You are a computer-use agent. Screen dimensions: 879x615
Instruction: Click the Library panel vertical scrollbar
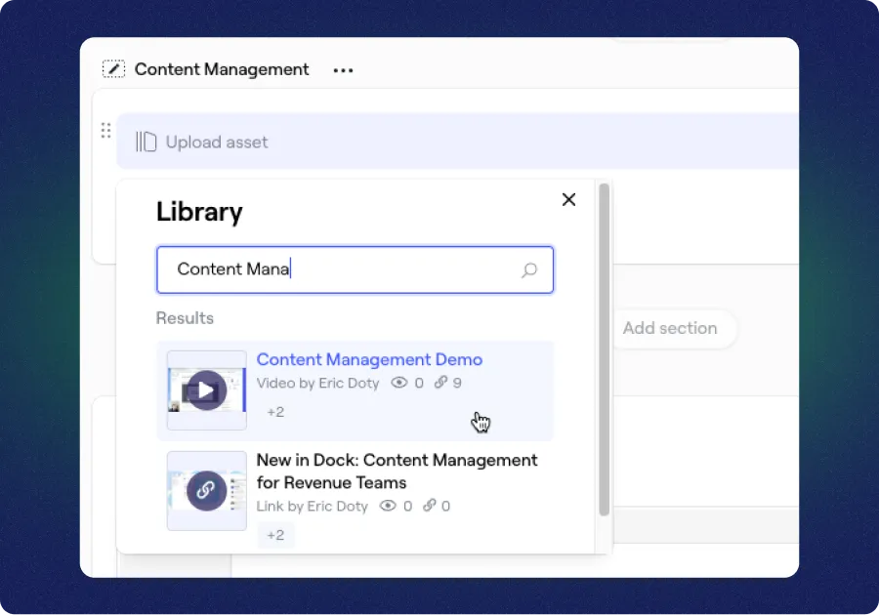(604, 349)
